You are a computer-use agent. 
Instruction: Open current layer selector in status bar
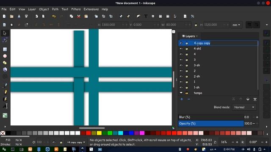coord(76,142)
